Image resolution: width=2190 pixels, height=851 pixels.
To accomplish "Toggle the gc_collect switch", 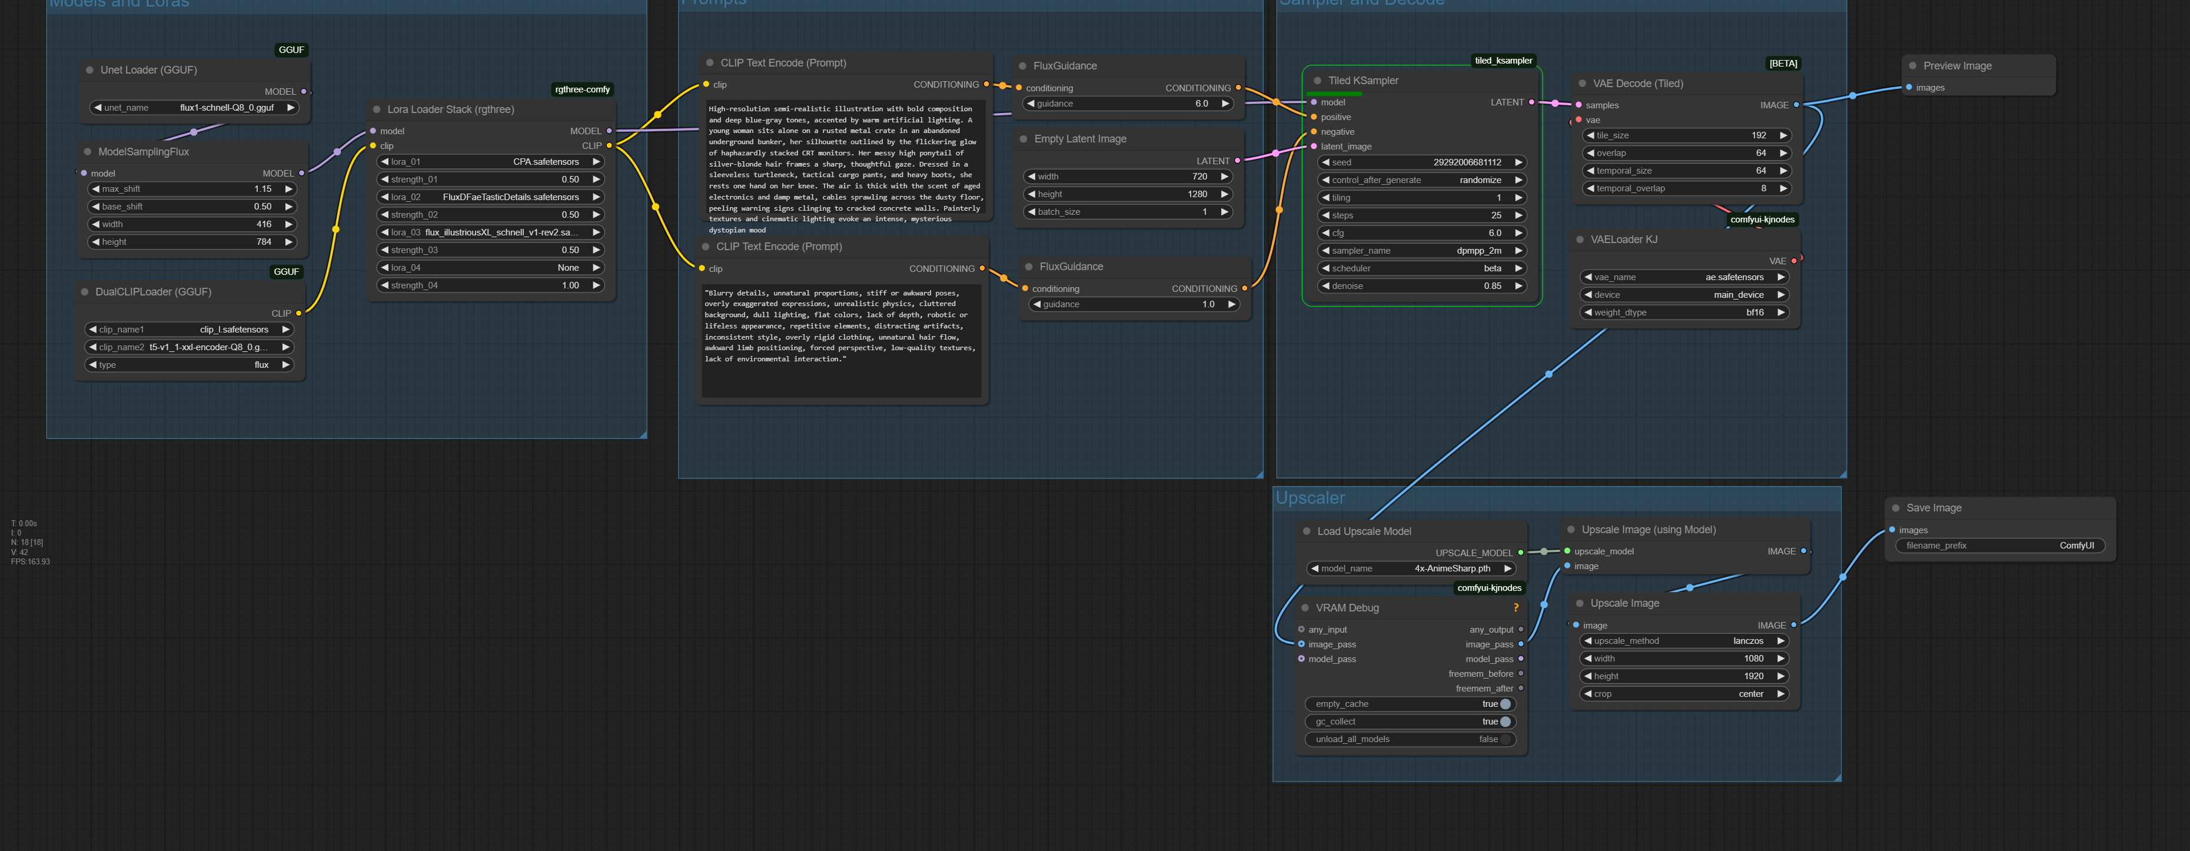I will (1505, 722).
